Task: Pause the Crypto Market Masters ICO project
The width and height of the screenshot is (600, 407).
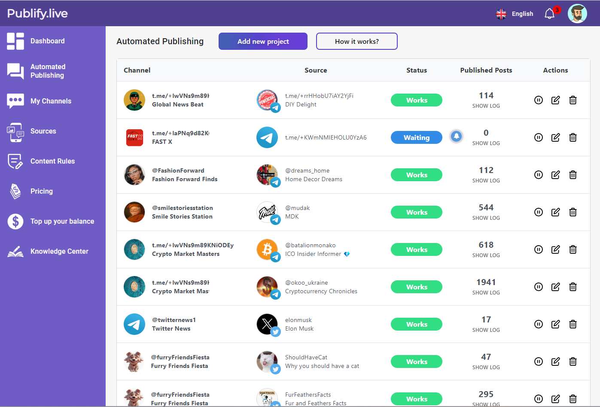Action: tap(539, 249)
